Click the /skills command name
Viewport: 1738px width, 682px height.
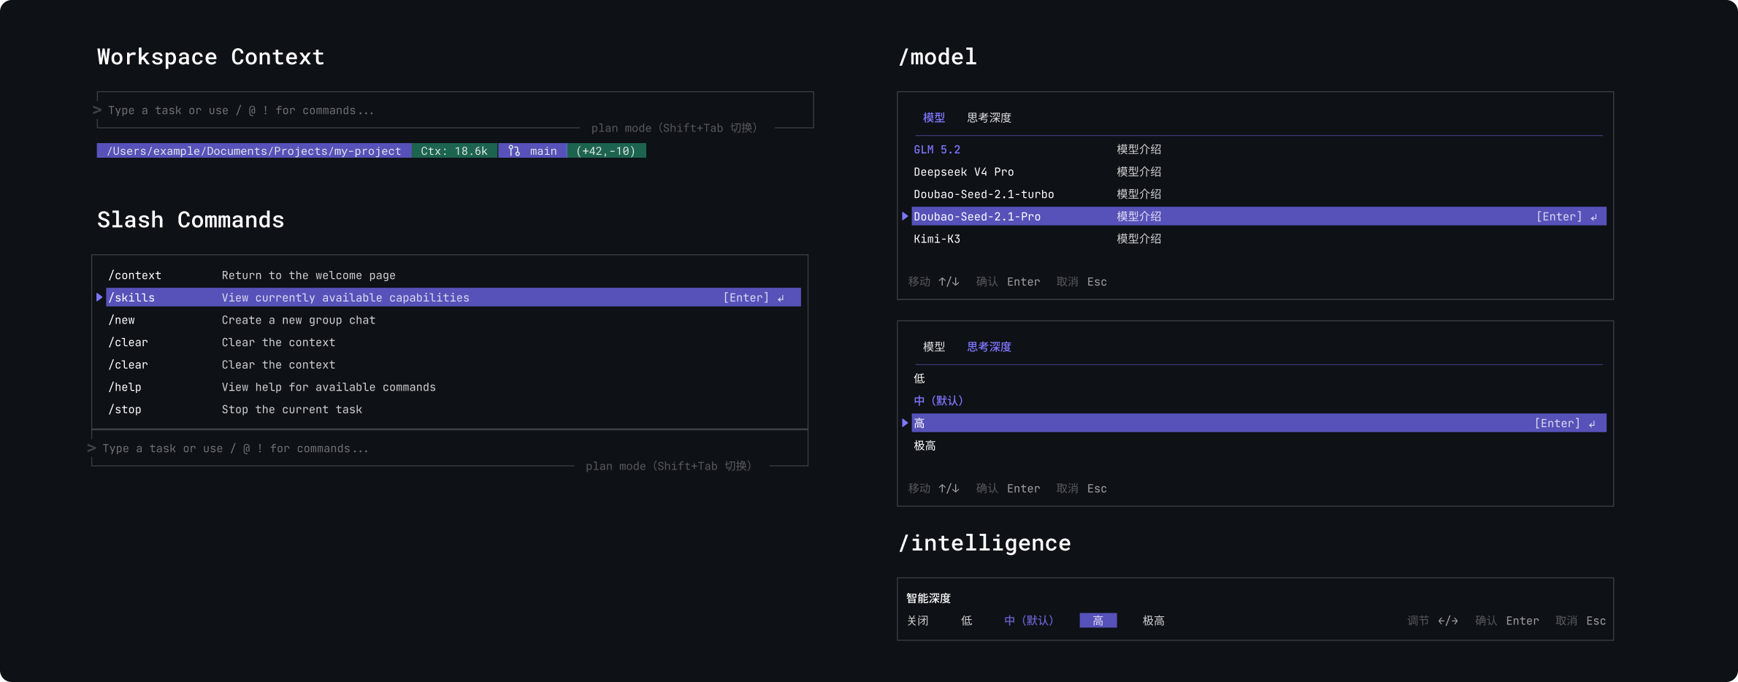(131, 298)
